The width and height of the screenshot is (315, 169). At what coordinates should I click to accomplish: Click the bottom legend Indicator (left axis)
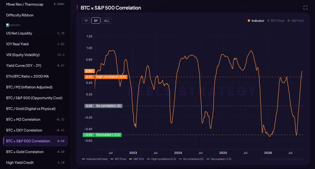coord(95,159)
